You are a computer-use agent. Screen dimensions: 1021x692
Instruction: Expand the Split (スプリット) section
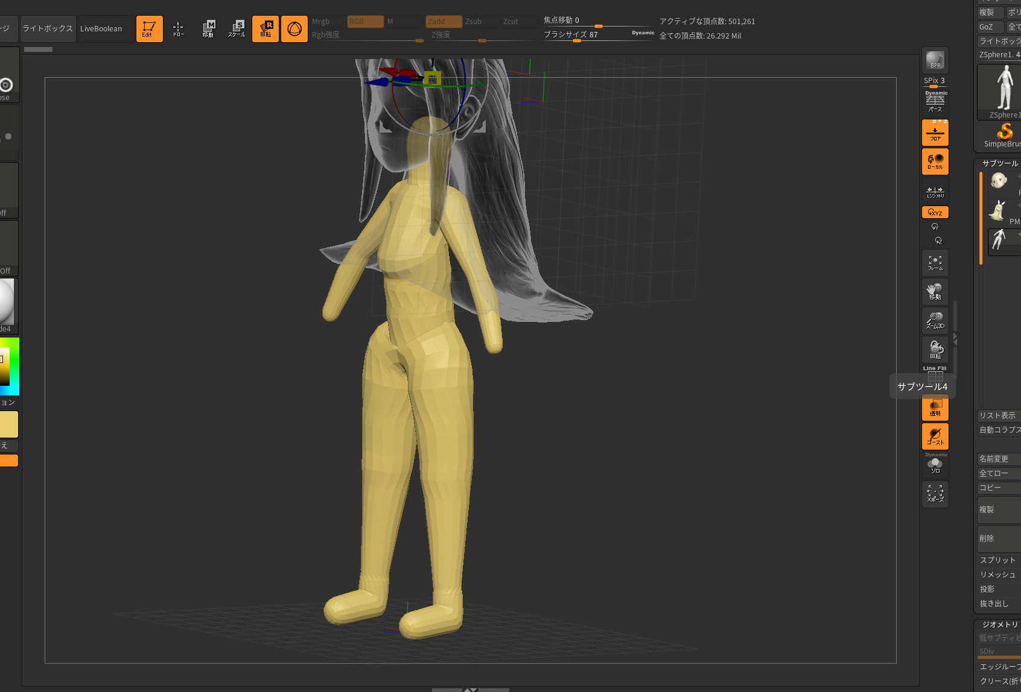(x=999, y=560)
